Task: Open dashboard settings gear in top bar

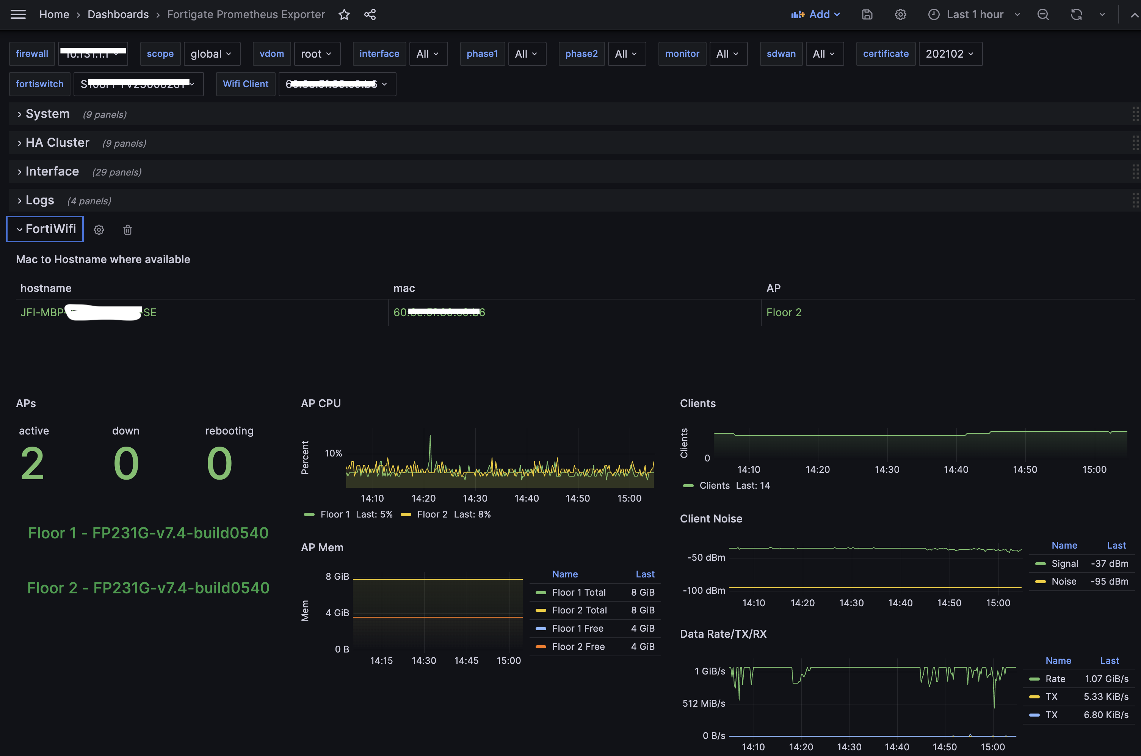Action: [900, 14]
